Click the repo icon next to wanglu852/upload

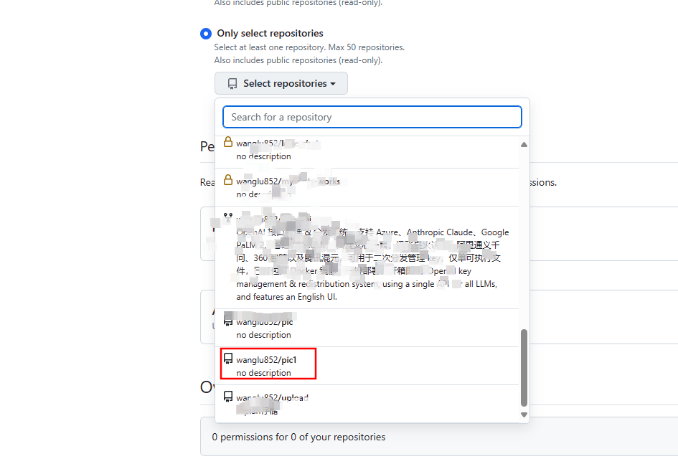tap(228, 397)
